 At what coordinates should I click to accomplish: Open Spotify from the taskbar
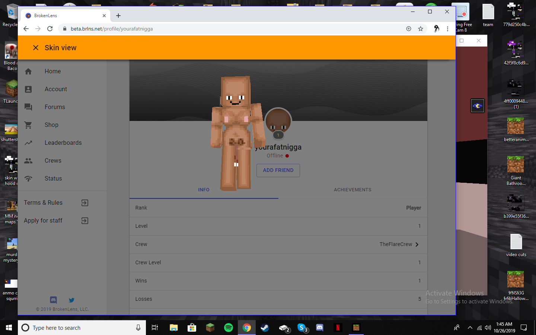(x=229, y=328)
